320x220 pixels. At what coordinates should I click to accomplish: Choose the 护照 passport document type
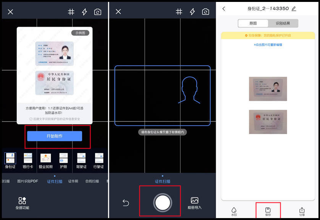click(63, 160)
